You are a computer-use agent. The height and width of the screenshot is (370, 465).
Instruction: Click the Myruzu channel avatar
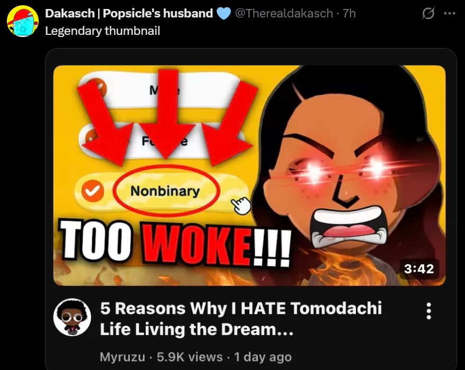click(72, 317)
